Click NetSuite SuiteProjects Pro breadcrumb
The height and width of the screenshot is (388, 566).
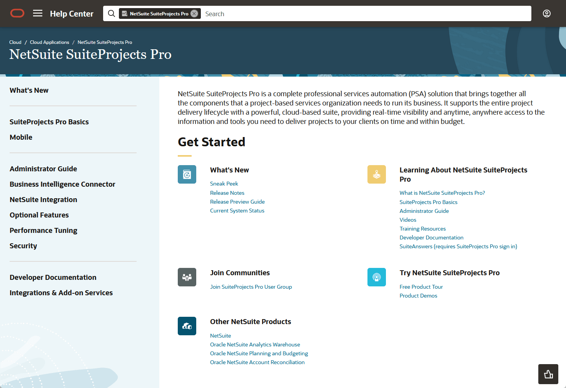[x=105, y=42]
